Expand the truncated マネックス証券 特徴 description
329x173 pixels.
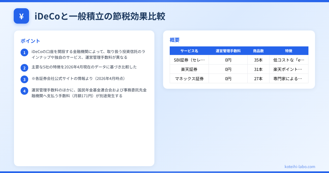pyautogui.click(x=289, y=79)
